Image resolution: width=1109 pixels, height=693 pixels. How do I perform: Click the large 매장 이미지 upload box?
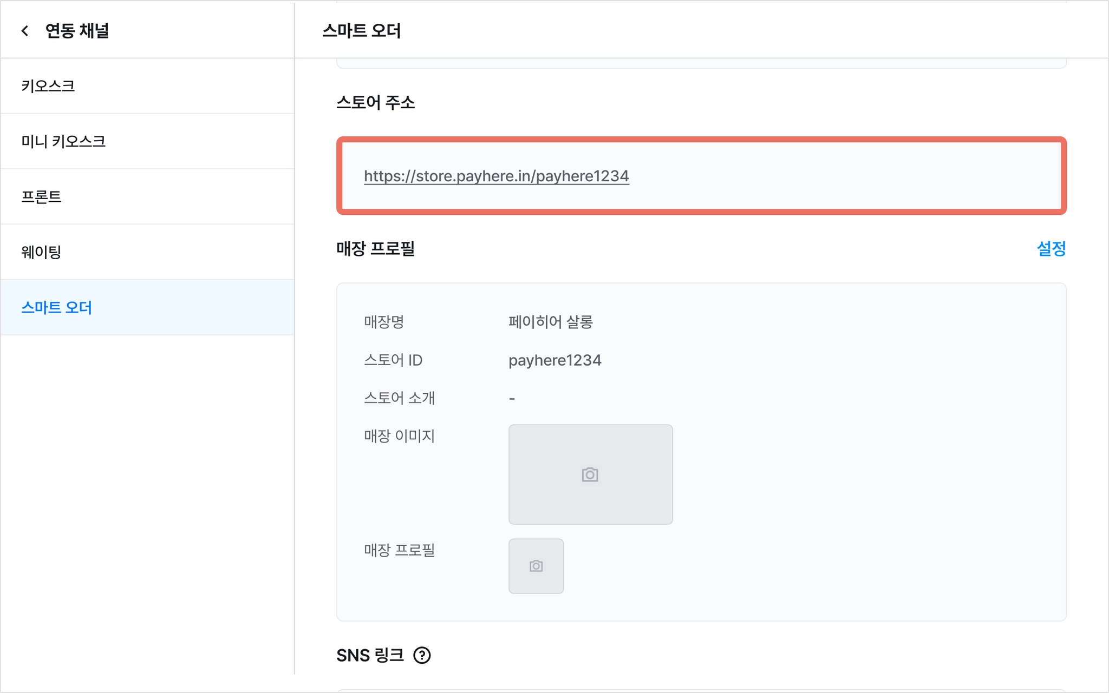tap(591, 474)
